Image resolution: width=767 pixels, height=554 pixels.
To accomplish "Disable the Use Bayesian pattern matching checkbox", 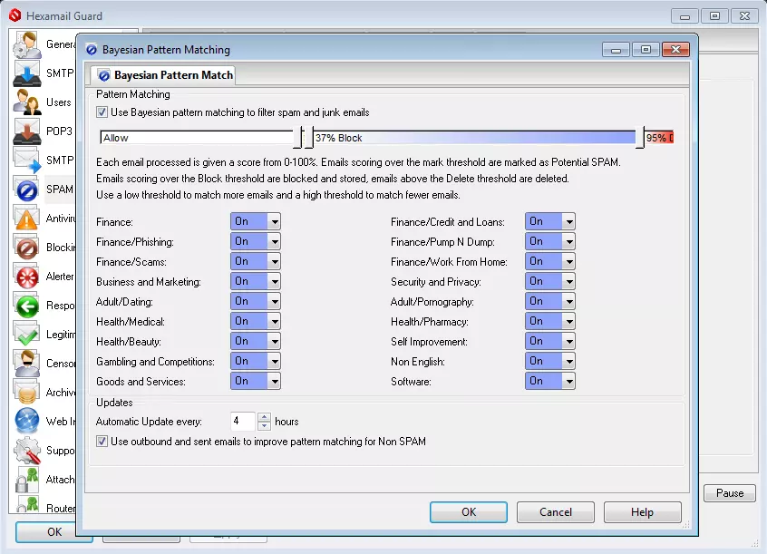I will 102,112.
